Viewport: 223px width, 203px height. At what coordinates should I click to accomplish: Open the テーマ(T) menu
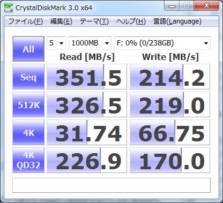(x=94, y=21)
